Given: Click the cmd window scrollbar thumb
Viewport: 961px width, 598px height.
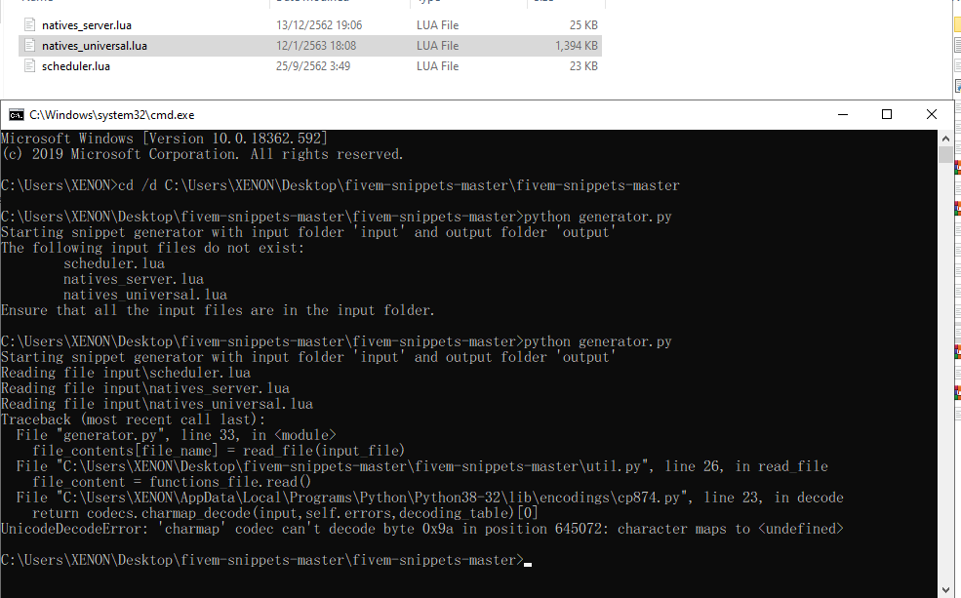Looking at the screenshot, I should pyautogui.click(x=946, y=154).
